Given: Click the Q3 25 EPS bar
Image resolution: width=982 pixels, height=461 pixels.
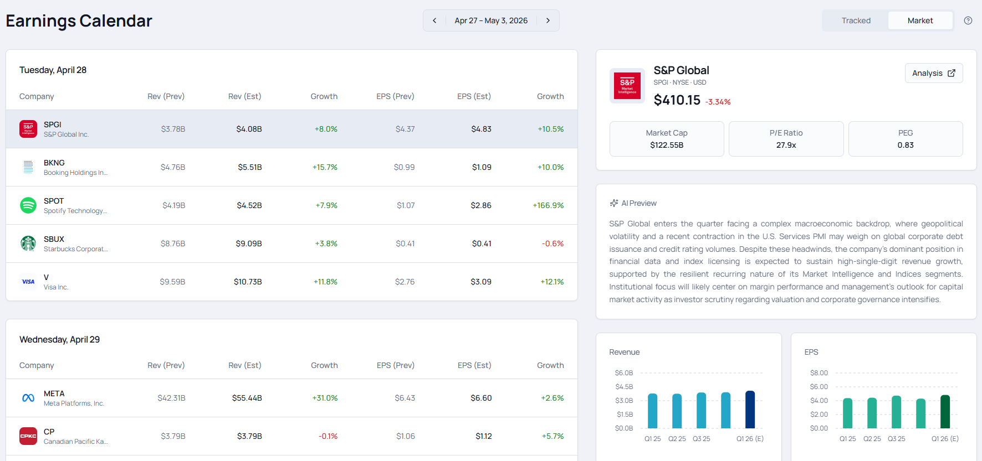Looking at the screenshot, I should click(896, 412).
